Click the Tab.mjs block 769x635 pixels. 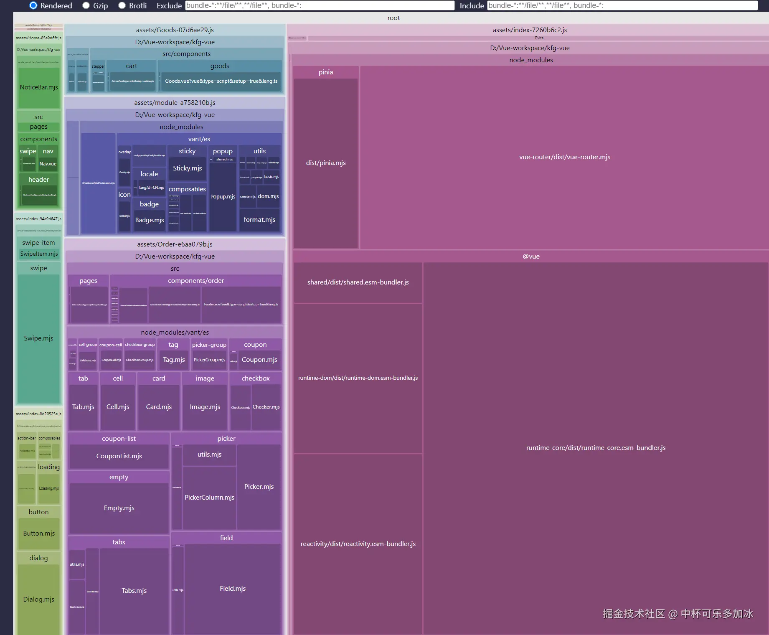coord(83,407)
